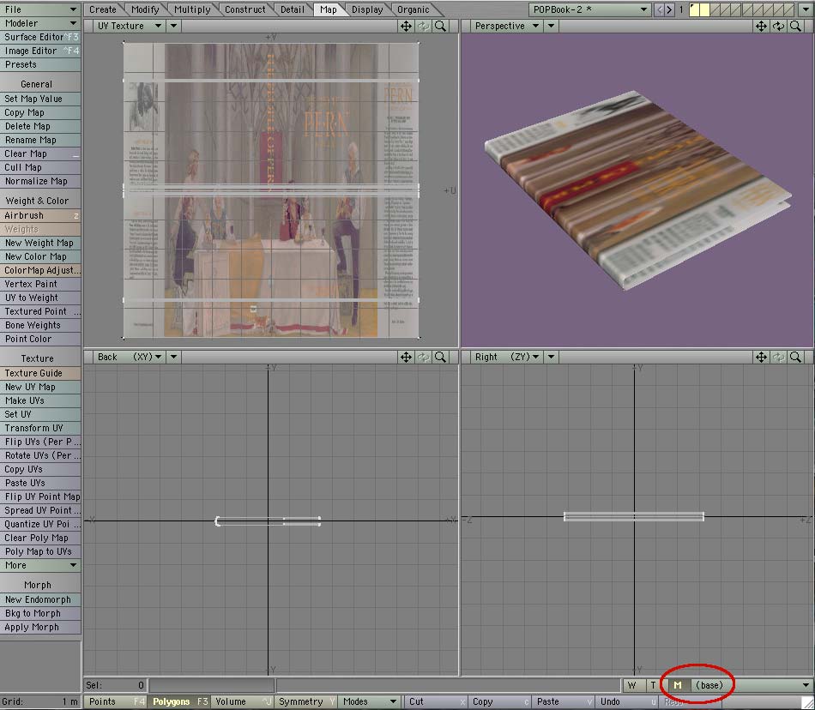815x710 pixels.
Task: Open UV Texture view type dropdown
Action: point(130,26)
